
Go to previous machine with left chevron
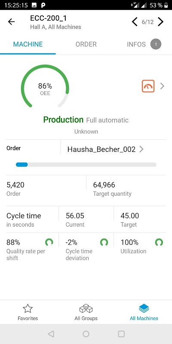click(x=135, y=22)
